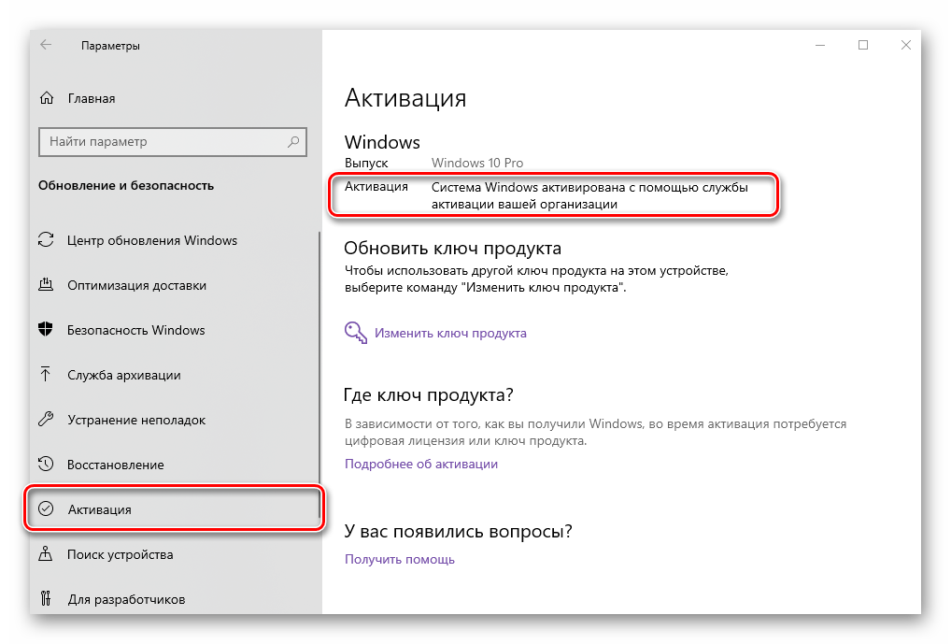
Task: Open Восстановление settings
Action: 175,465
